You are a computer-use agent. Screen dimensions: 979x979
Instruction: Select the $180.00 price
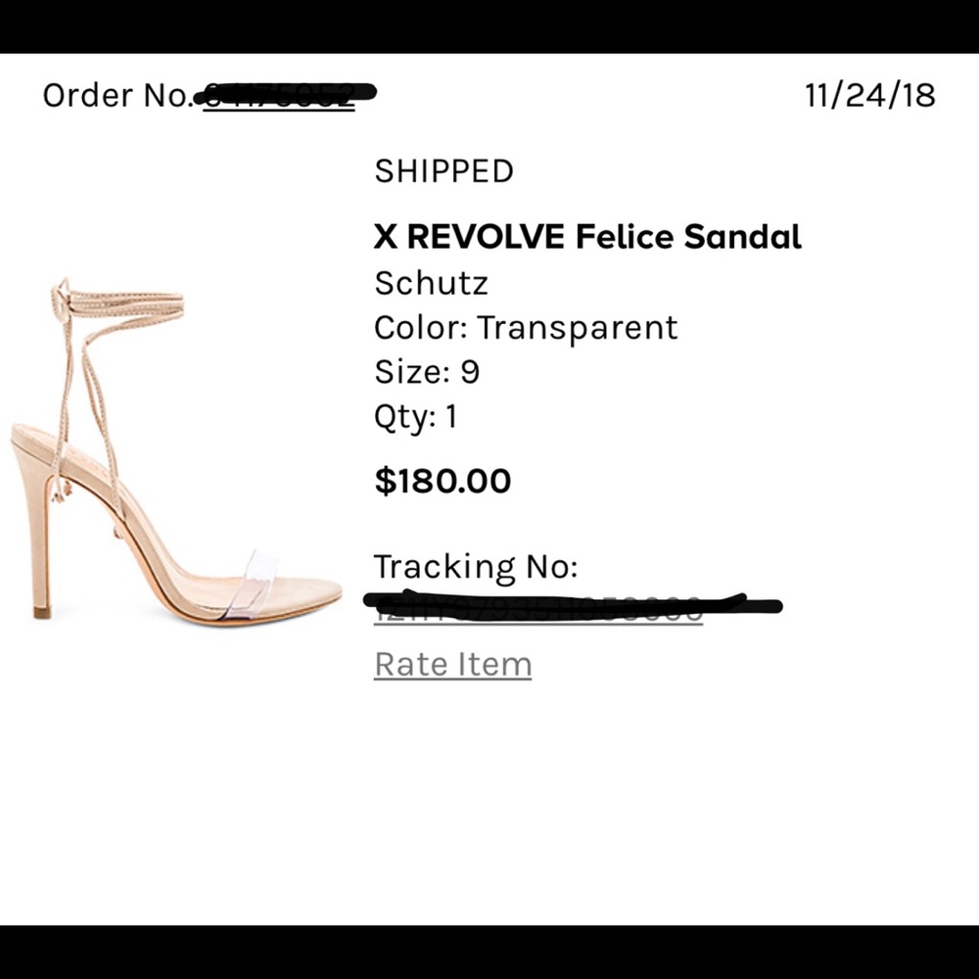pyautogui.click(x=442, y=481)
